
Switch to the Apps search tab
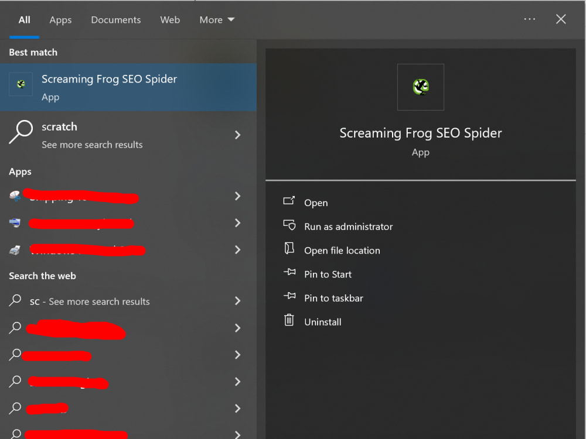(60, 20)
